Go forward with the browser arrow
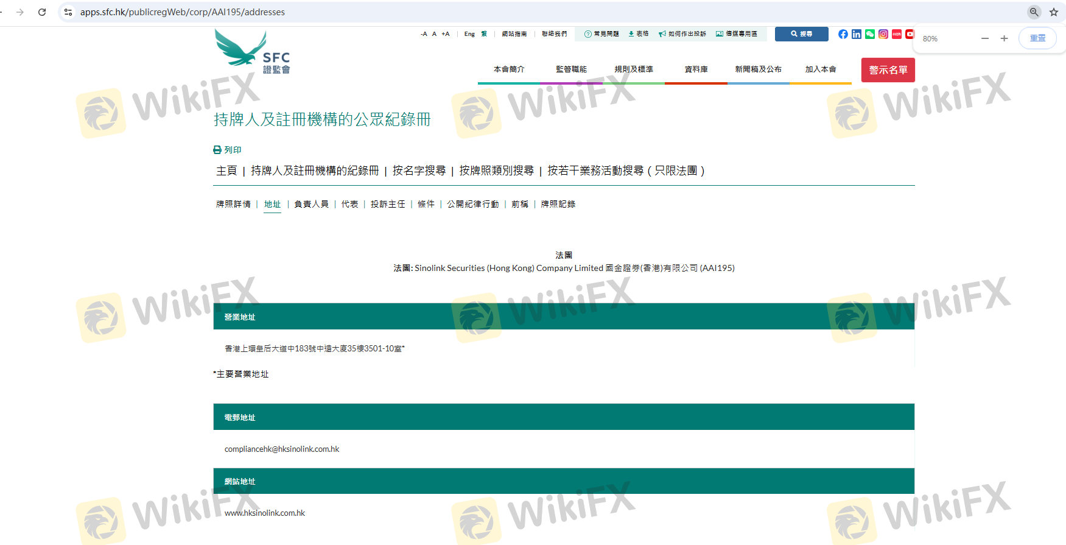This screenshot has width=1066, height=545. coord(20,12)
